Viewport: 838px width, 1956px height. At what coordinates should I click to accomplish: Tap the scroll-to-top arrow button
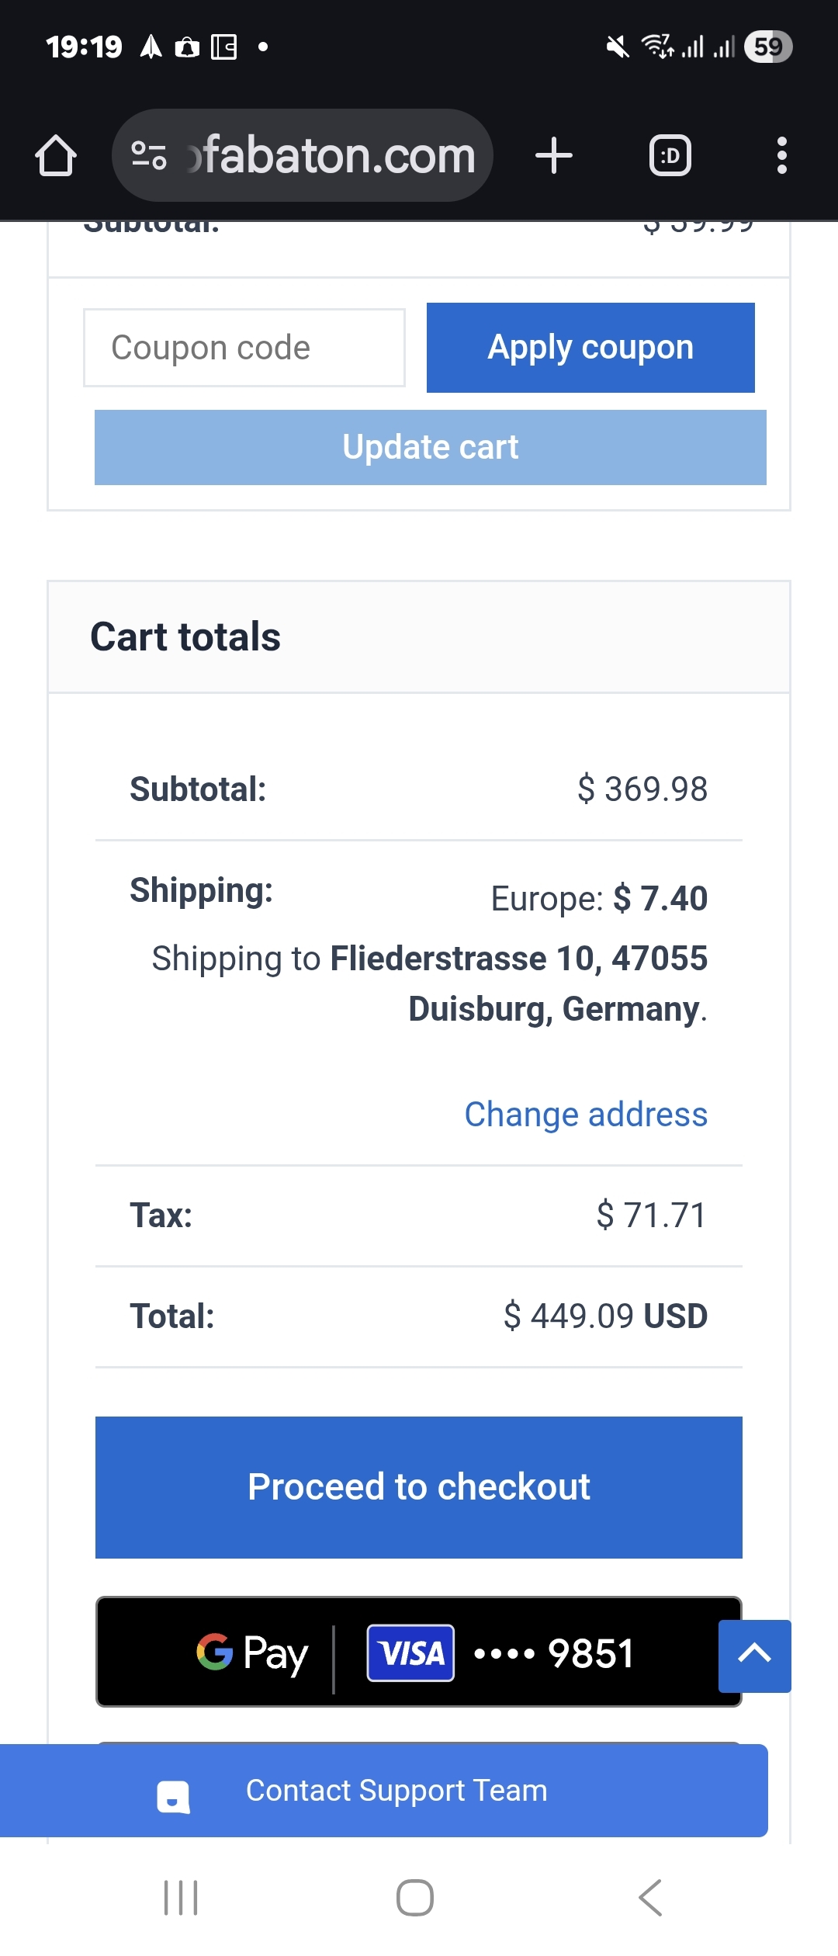coord(754,1656)
